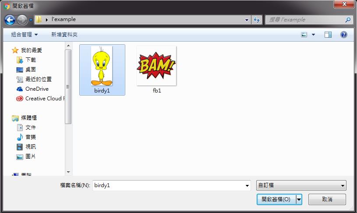Expand the 開啟舊檔 split-button arrow
This screenshot has height=213, width=357.
(x=299, y=199)
